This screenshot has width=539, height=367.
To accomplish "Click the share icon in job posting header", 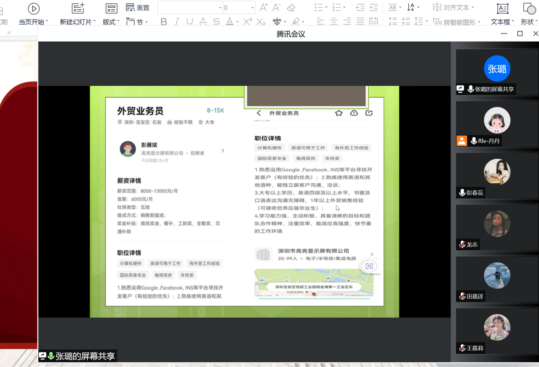I will [x=369, y=113].
